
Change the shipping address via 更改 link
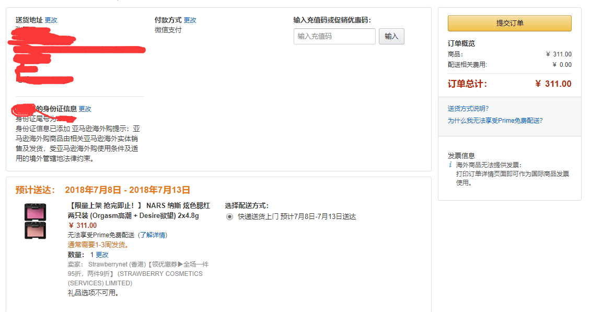pos(51,20)
